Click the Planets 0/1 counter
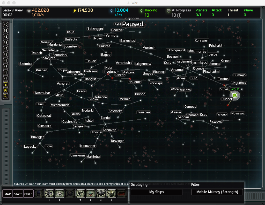The width and height of the screenshot is (265, 205). click(201, 12)
